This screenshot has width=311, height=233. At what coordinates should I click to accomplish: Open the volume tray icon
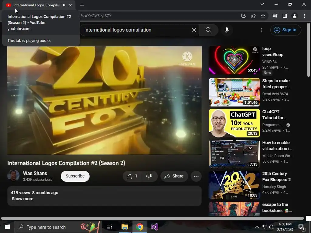[x=272, y=227]
